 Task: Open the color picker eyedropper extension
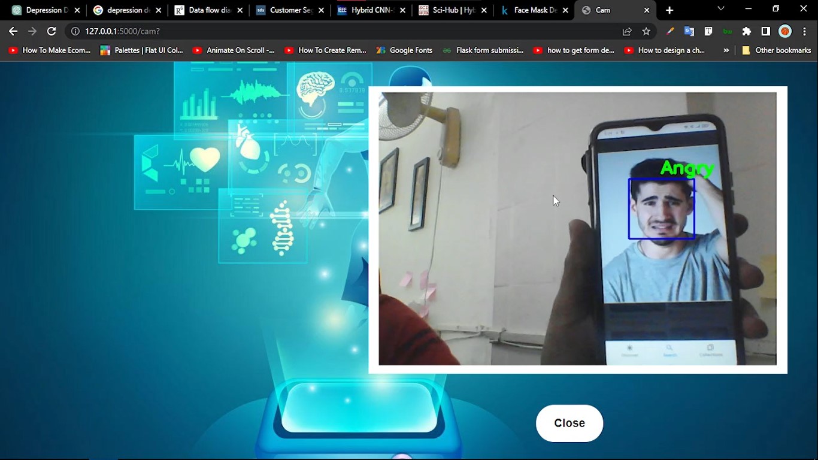click(670, 31)
